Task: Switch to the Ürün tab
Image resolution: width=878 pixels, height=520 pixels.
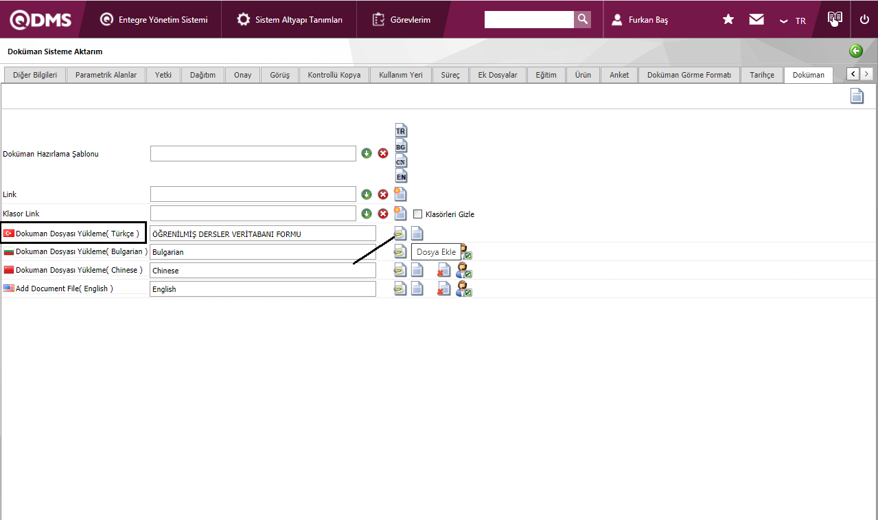Action: [x=583, y=75]
